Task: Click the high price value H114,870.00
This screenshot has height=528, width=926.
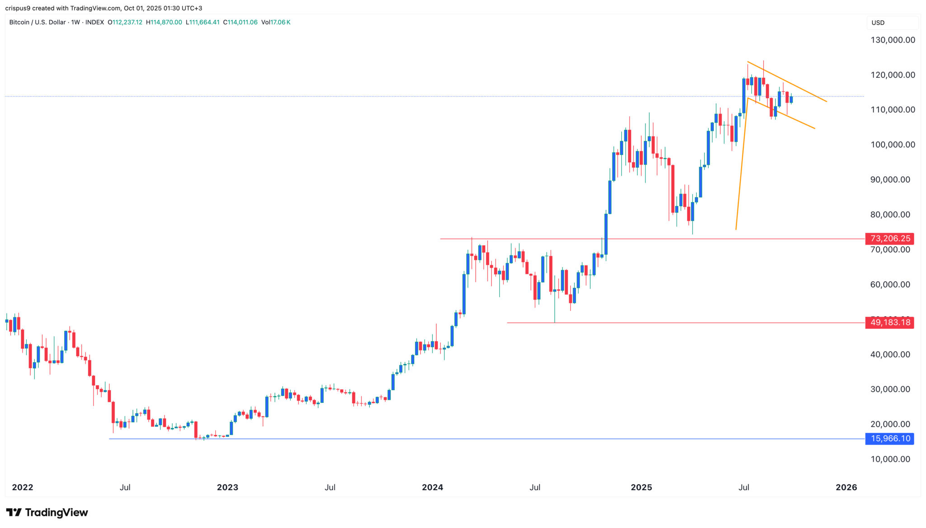Action: click(x=164, y=22)
